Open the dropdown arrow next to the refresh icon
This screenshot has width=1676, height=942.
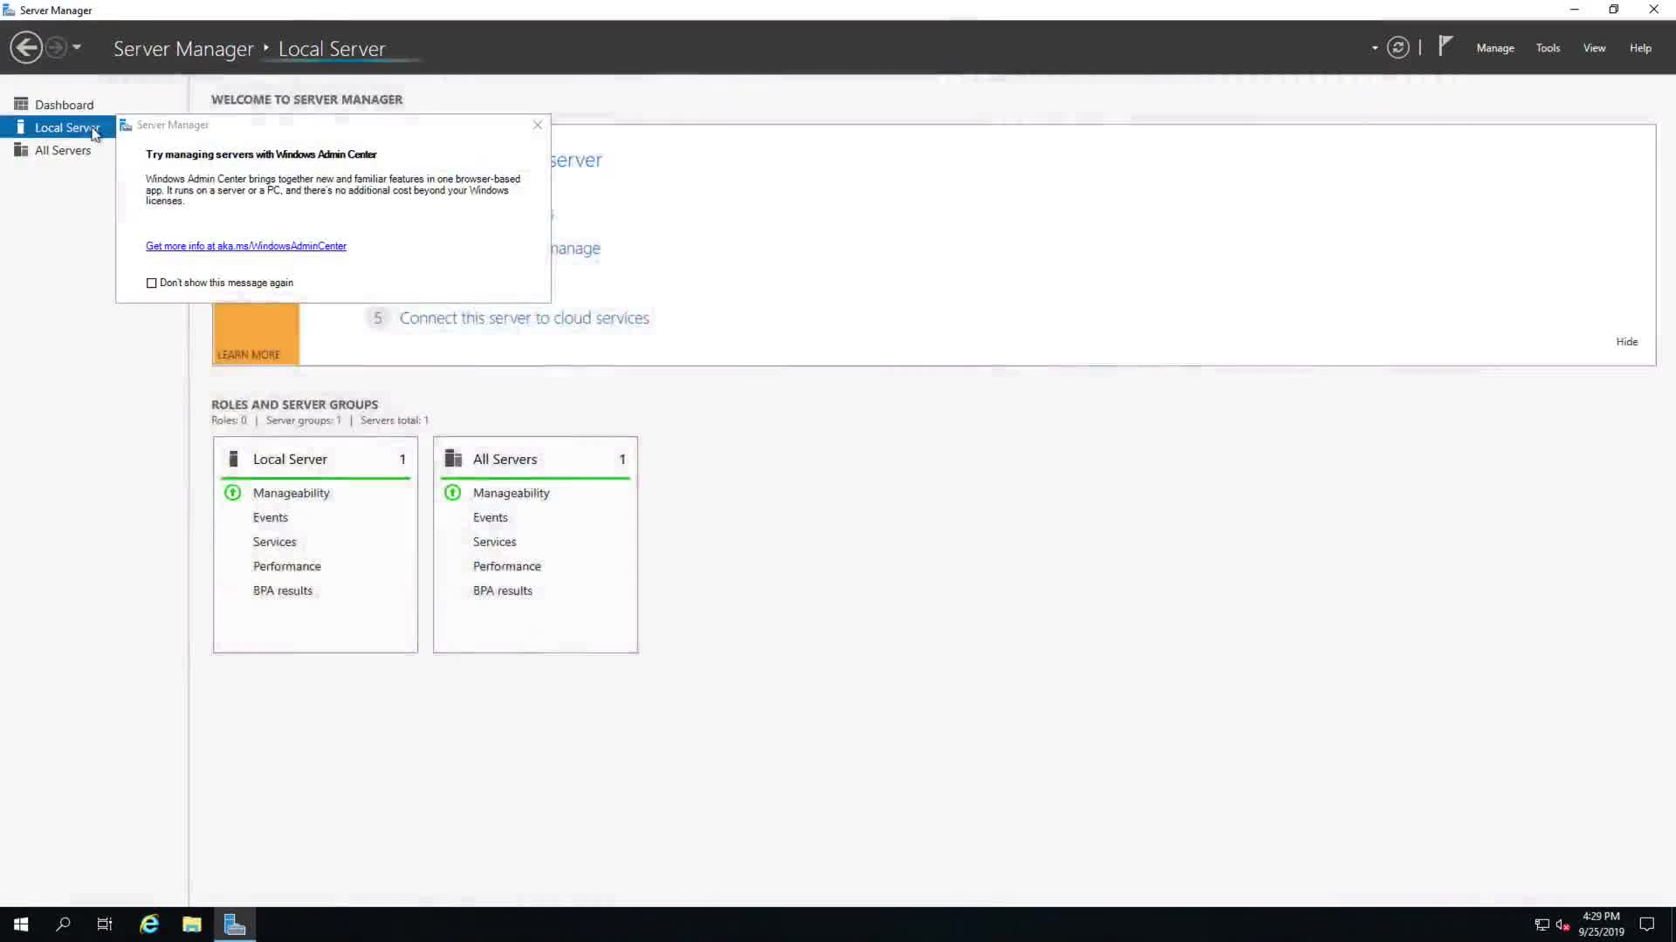pyautogui.click(x=1375, y=48)
